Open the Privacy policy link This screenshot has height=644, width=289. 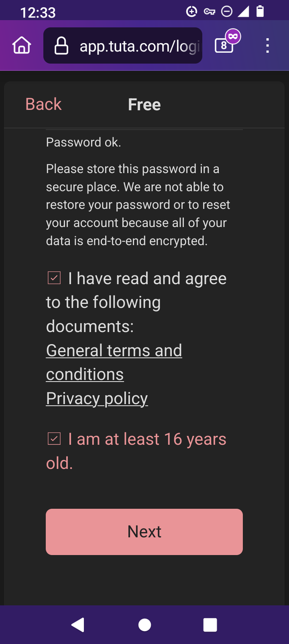(x=97, y=398)
